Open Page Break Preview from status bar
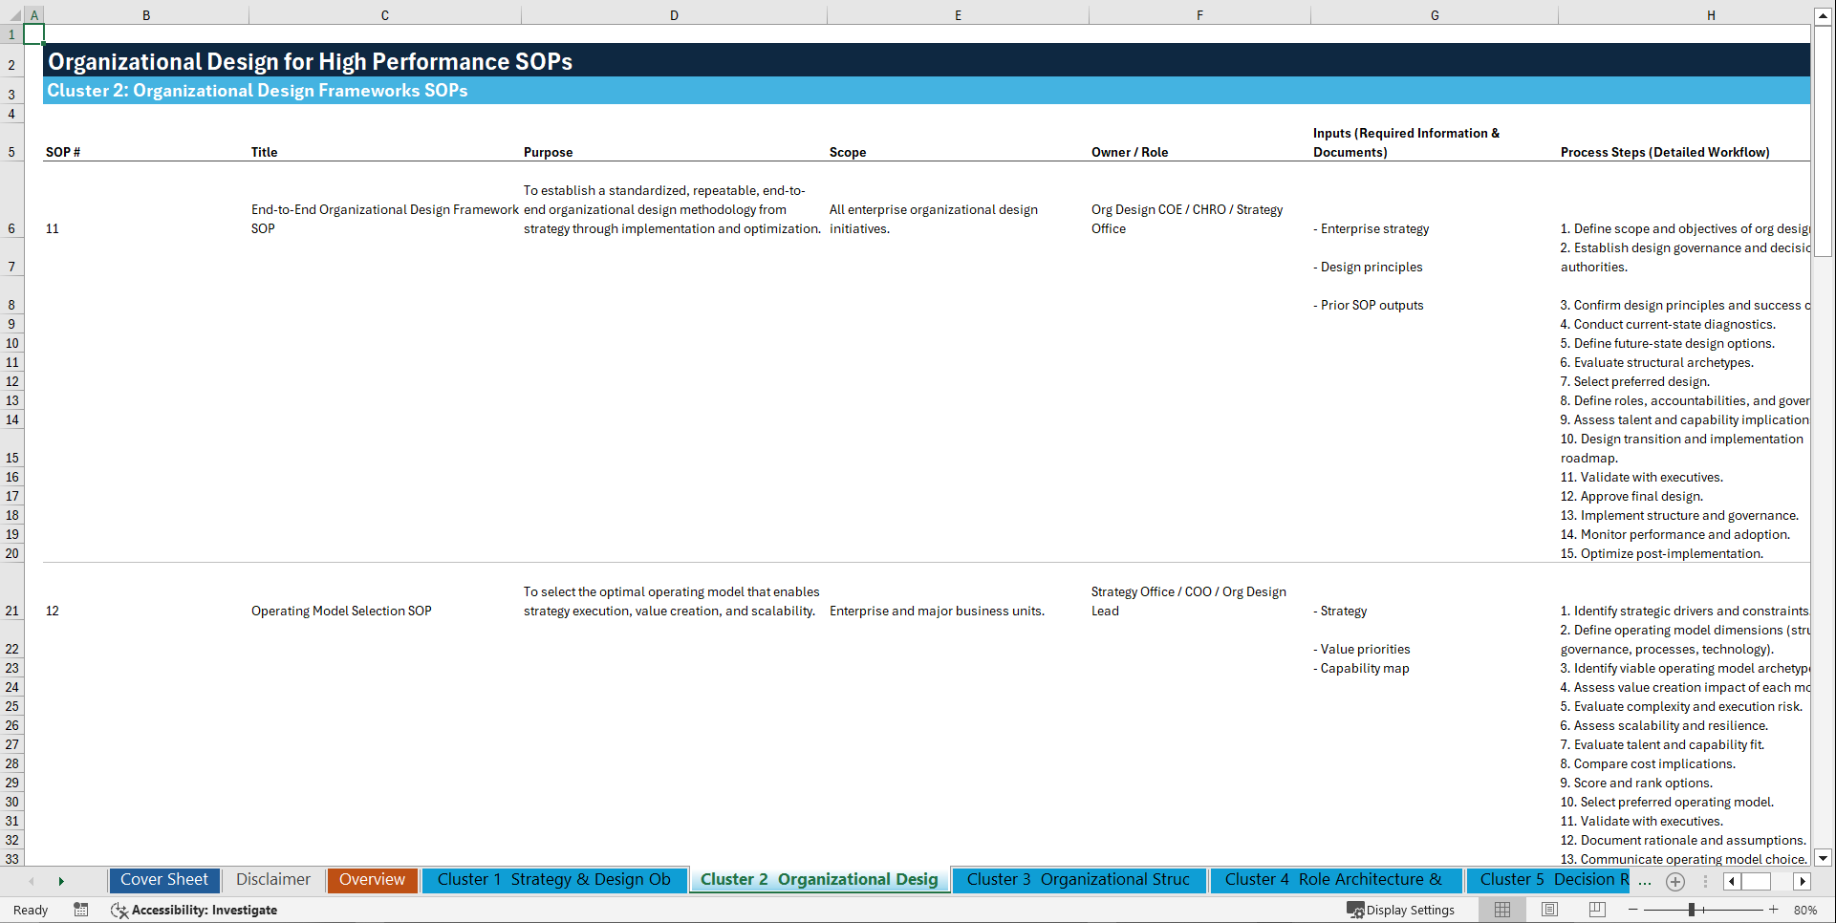1836x923 pixels. click(1596, 910)
